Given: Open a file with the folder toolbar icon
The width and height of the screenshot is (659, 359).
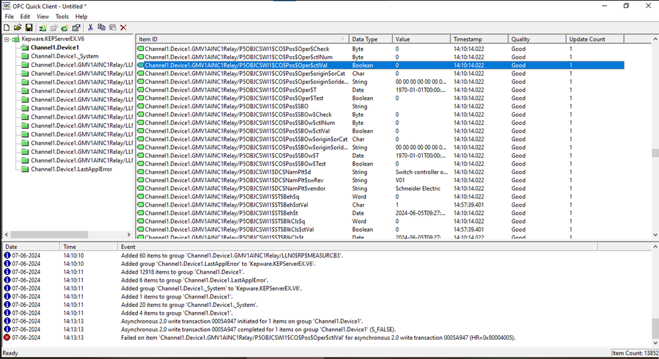Looking at the screenshot, I should coord(17,28).
